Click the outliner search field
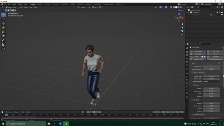Viewport: 224px width, 126px height. point(203,7)
